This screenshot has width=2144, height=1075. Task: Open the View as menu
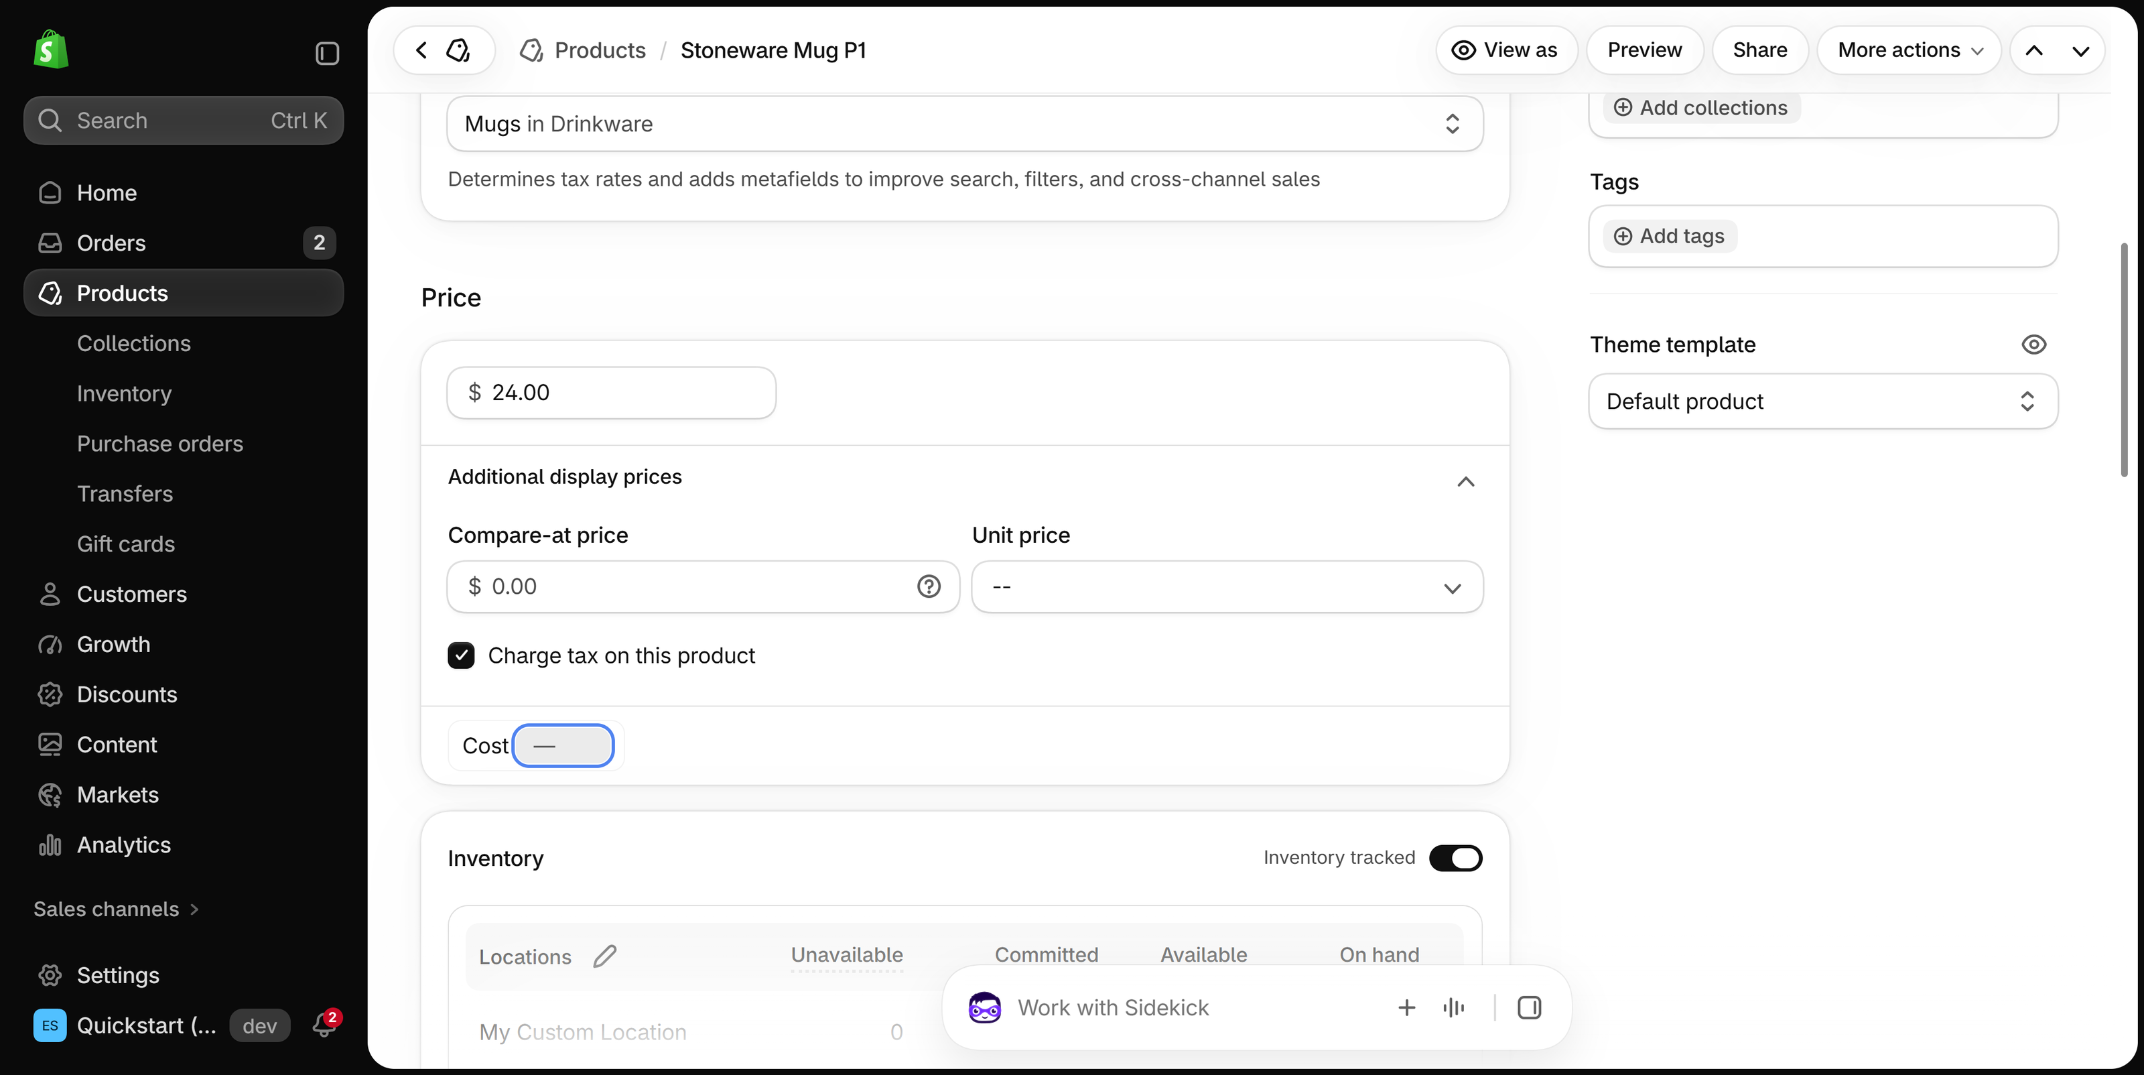(1506, 51)
